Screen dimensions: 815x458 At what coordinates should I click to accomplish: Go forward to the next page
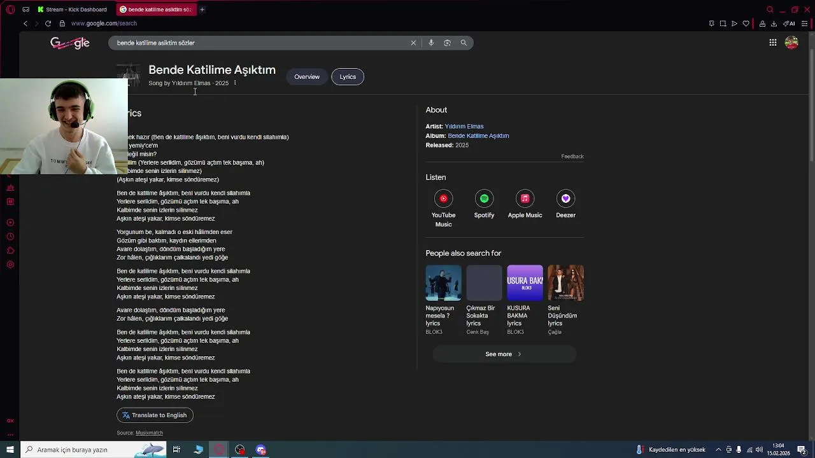(x=36, y=24)
